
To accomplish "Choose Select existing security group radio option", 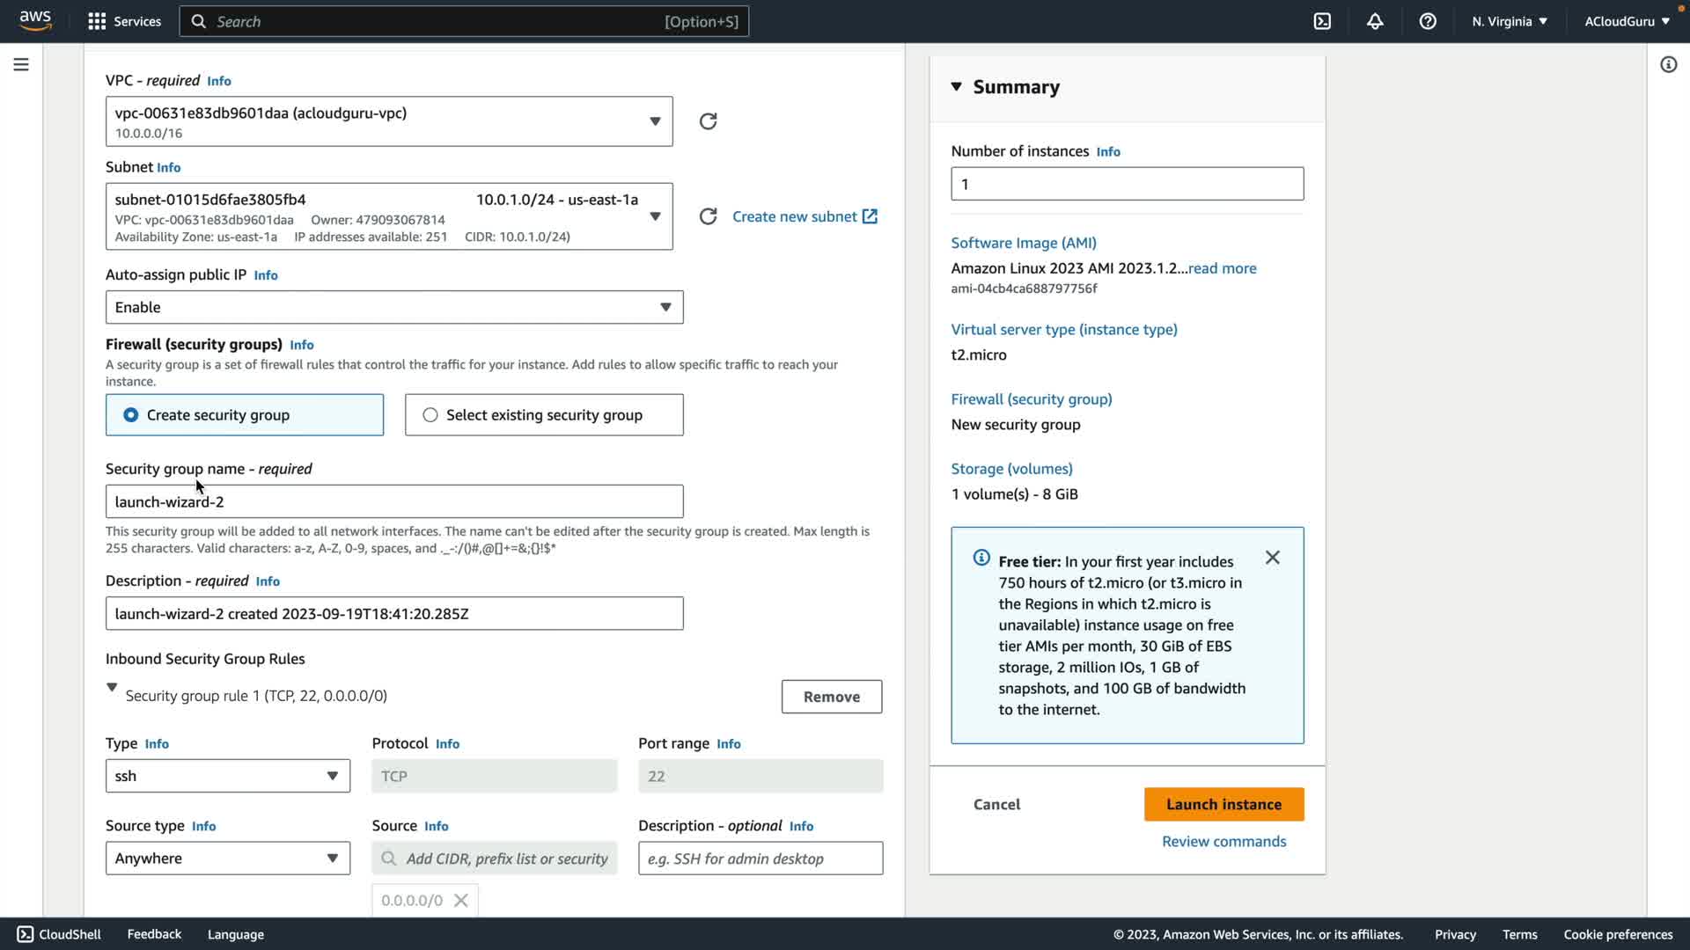I will coord(430,415).
